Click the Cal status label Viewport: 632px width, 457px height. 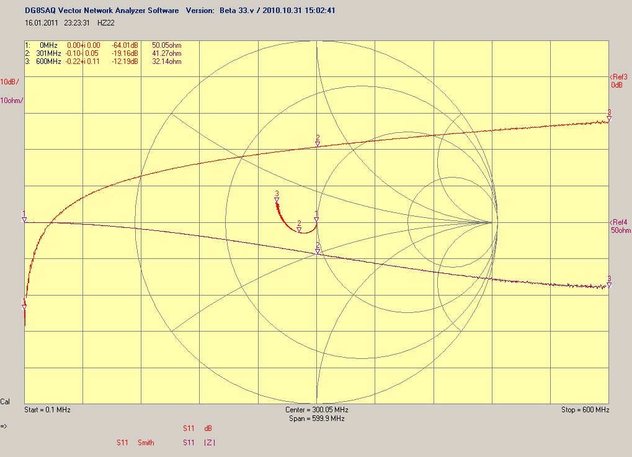(5, 402)
